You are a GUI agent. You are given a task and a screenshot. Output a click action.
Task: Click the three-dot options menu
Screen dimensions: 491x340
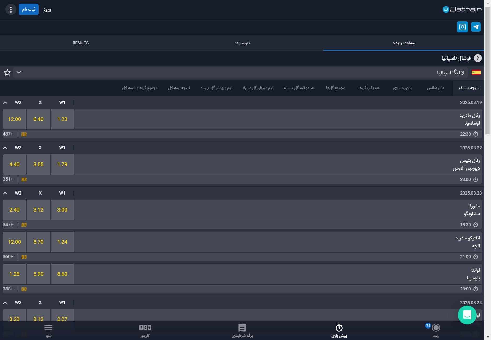tap(11, 10)
